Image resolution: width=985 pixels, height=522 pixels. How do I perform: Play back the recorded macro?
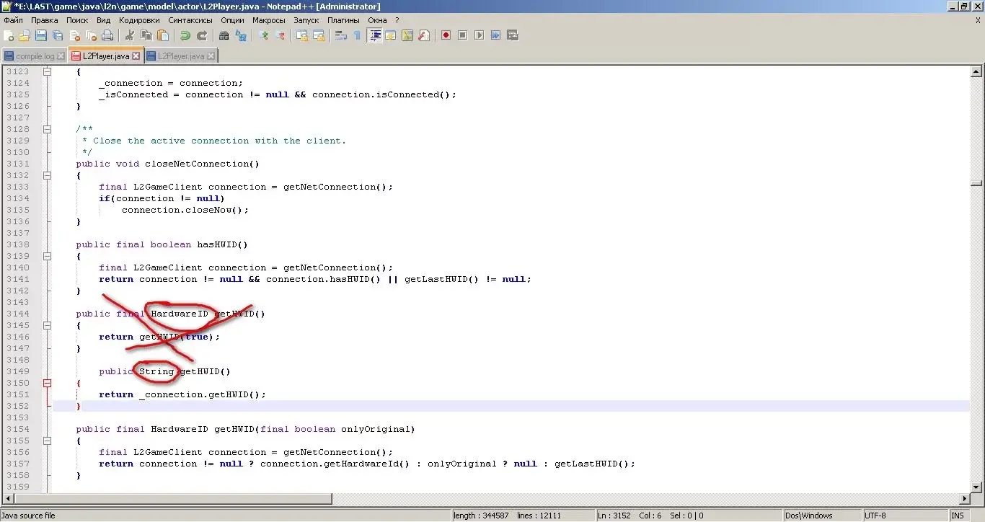(x=480, y=35)
